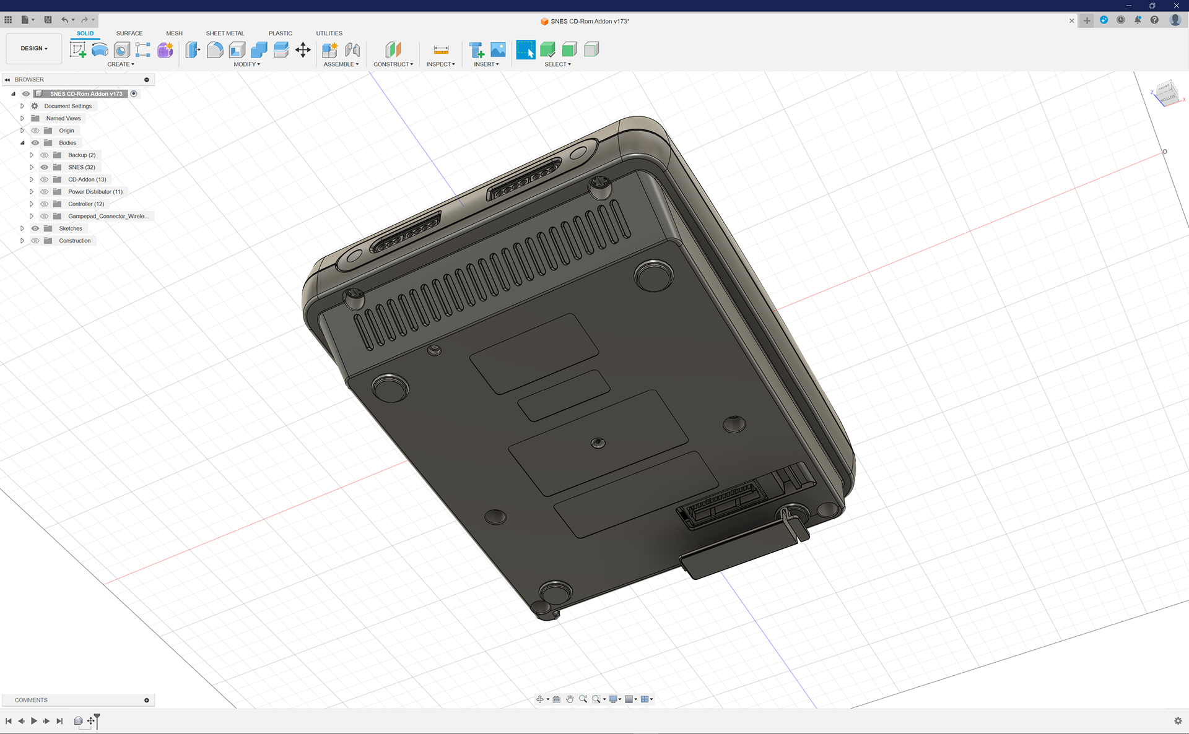This screenshot has width=1189, height=734.
Task: Activate the Select tool icon
Action: (526, 50)
